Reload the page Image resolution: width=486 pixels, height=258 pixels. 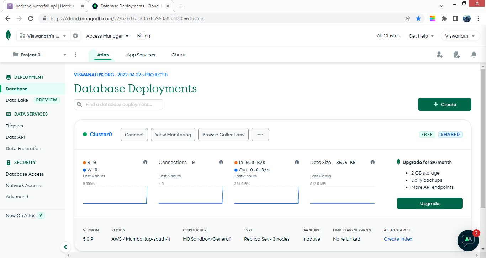coord(31,18)
